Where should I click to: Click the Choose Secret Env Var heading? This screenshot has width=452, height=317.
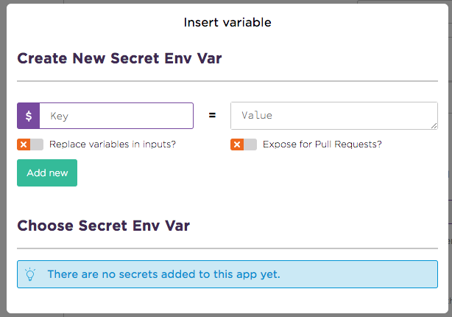coord(103,226)
